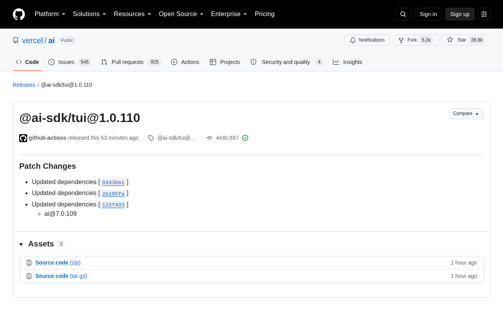Screen dimensions: 503x314
Task: Click the Patch Changes heading
Action: coord(48,166)
